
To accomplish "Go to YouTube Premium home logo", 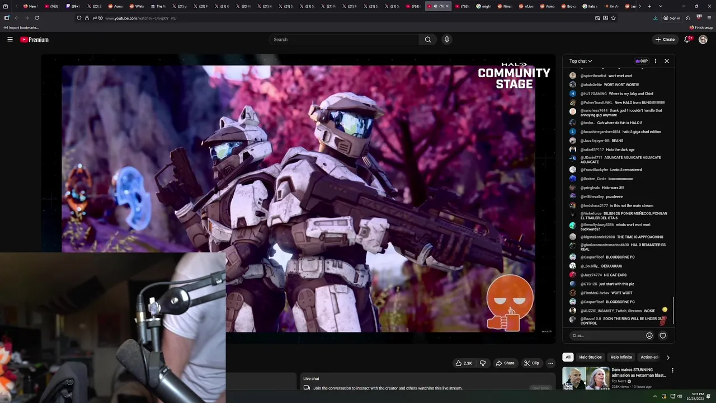I will 35,40.
